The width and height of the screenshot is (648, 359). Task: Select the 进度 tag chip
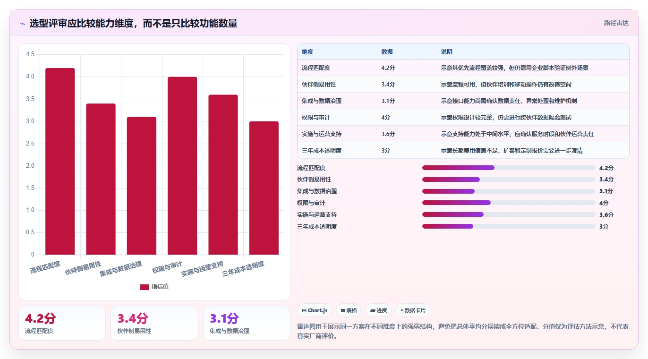378,310
